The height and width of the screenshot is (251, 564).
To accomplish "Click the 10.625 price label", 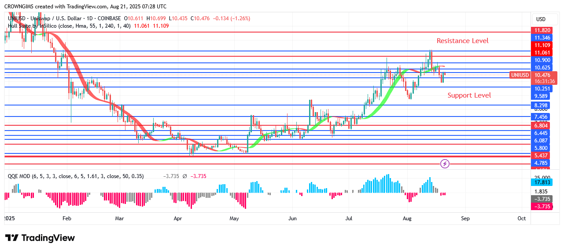I will (x=541, y=68).
